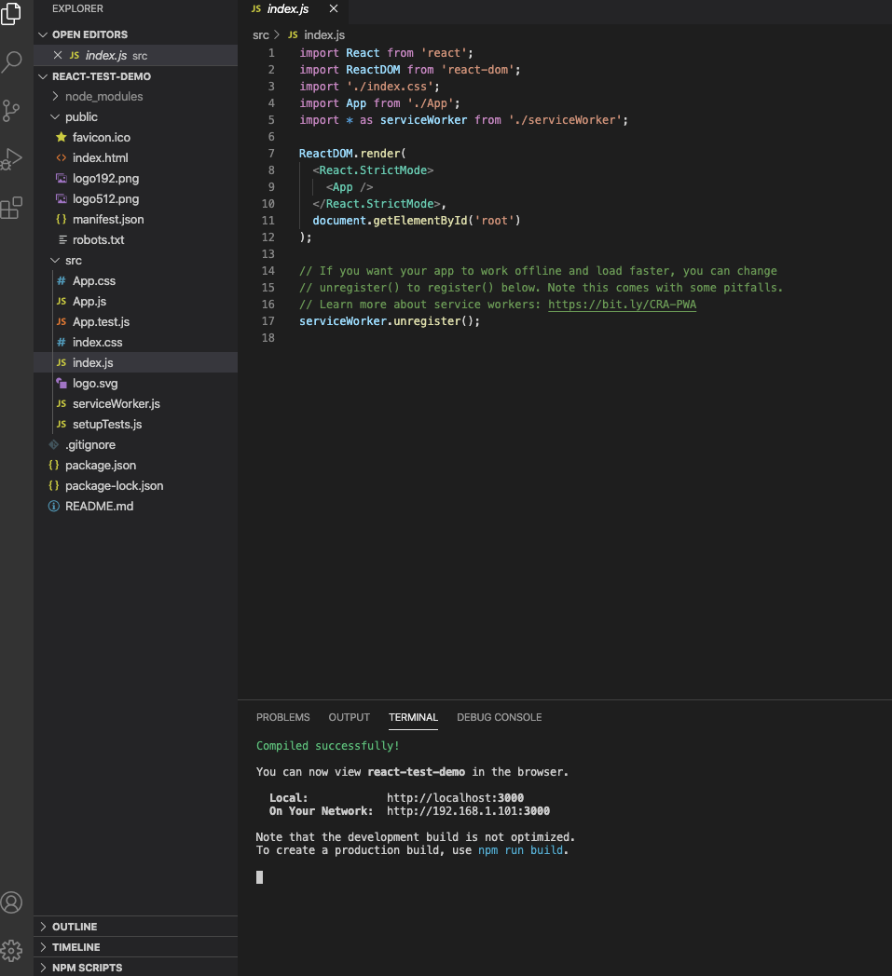
Task: Open index.css file
Action: (136, 343)
